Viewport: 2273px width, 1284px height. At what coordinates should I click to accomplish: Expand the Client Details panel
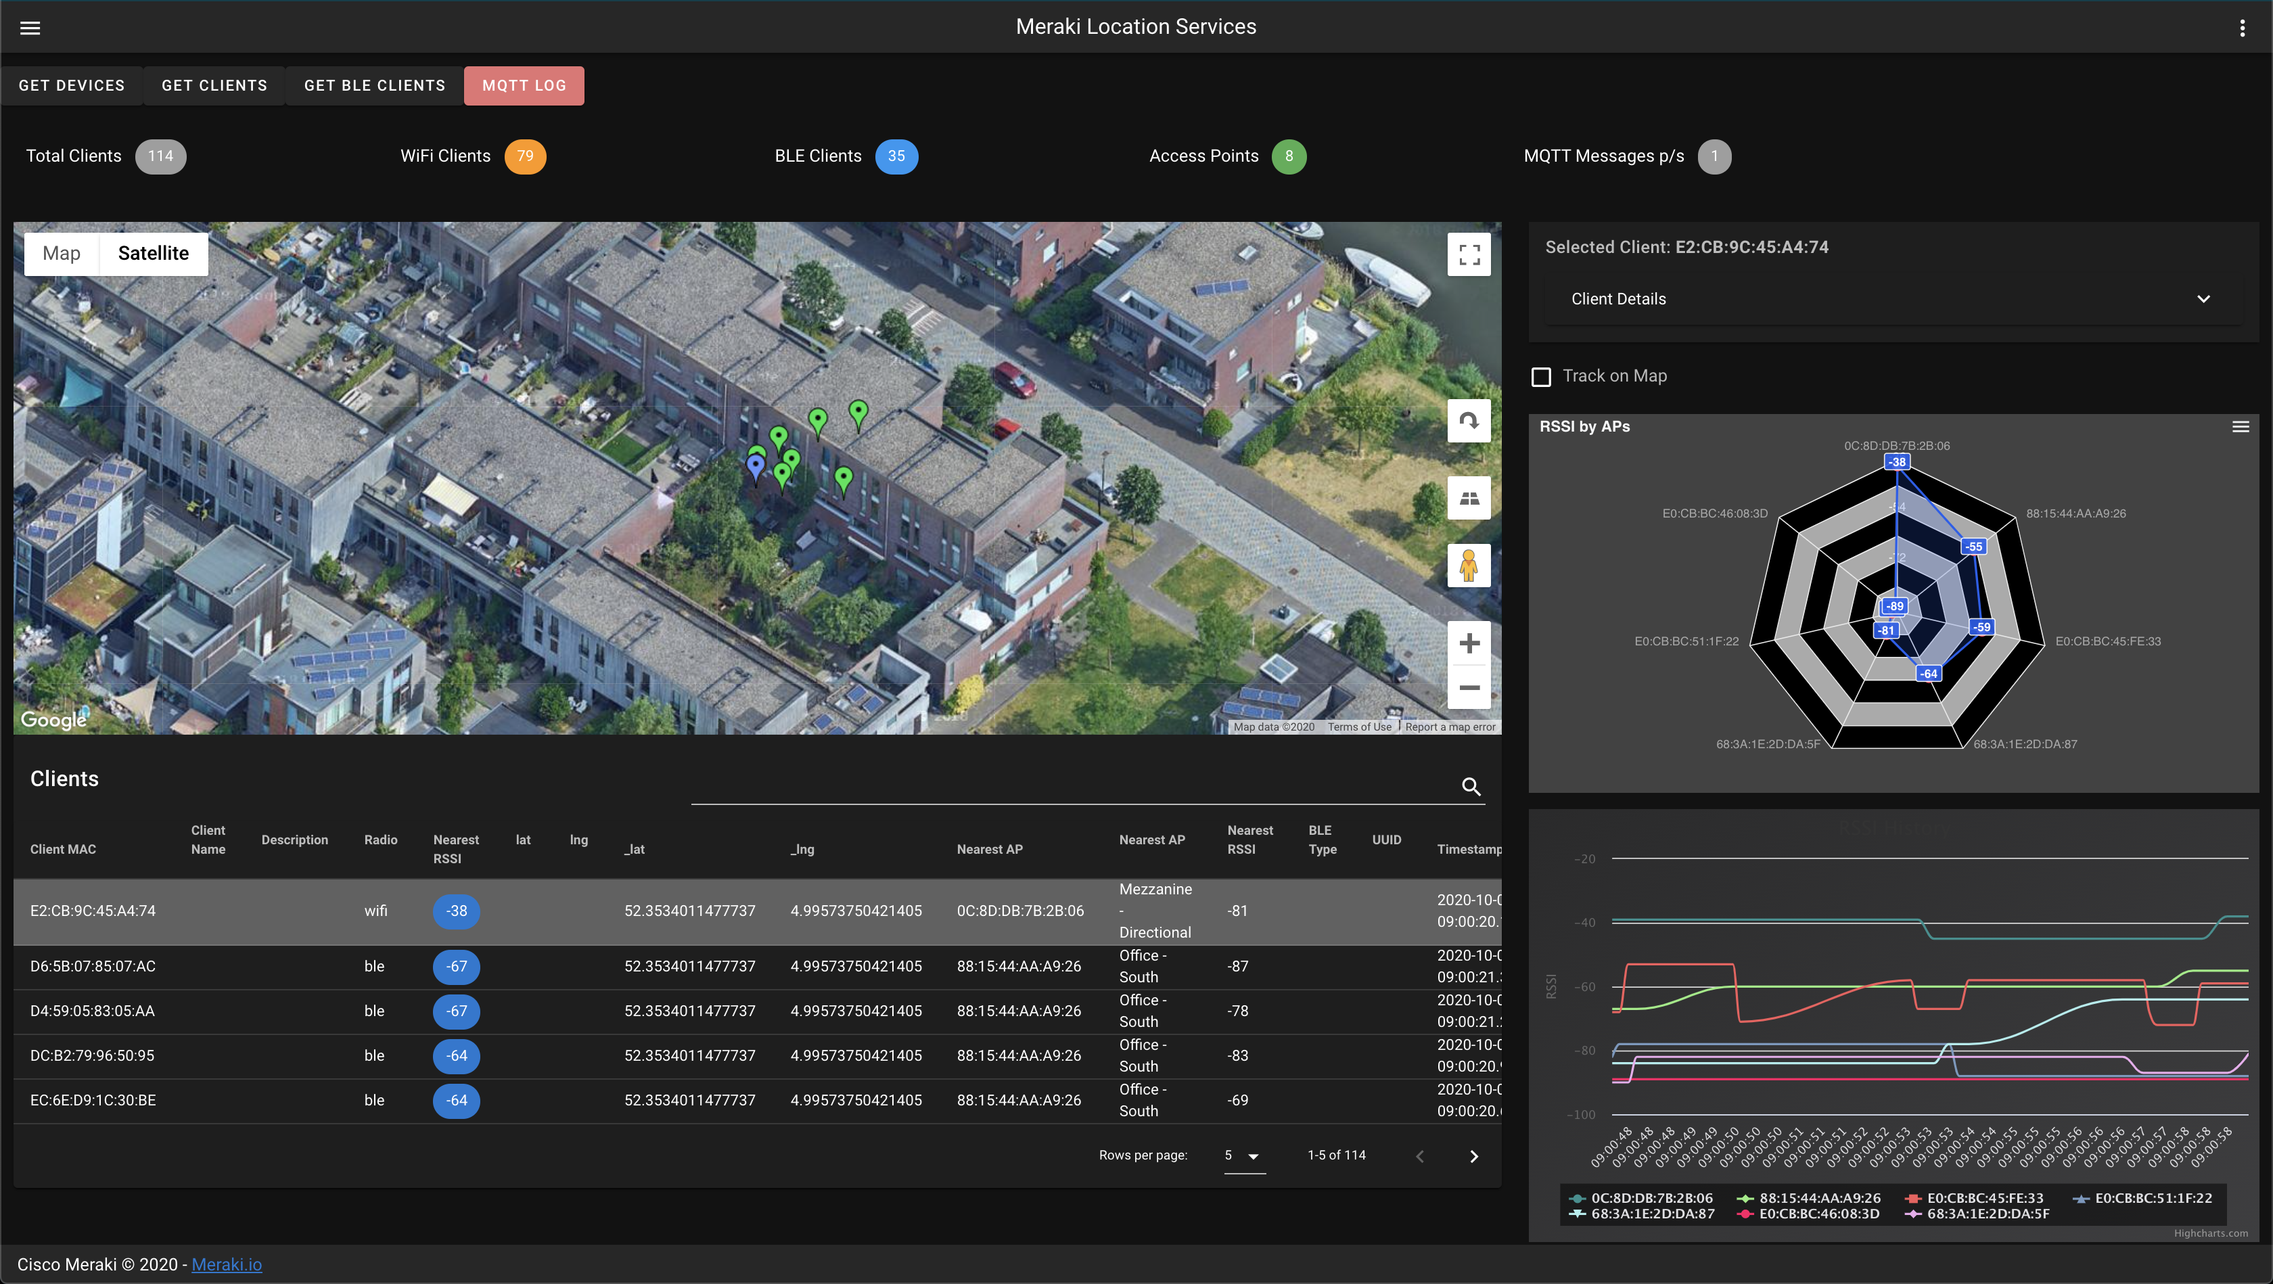coord(2203,299)
